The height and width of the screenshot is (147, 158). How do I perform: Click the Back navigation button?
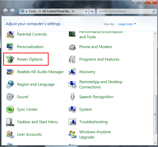[5, 12]
